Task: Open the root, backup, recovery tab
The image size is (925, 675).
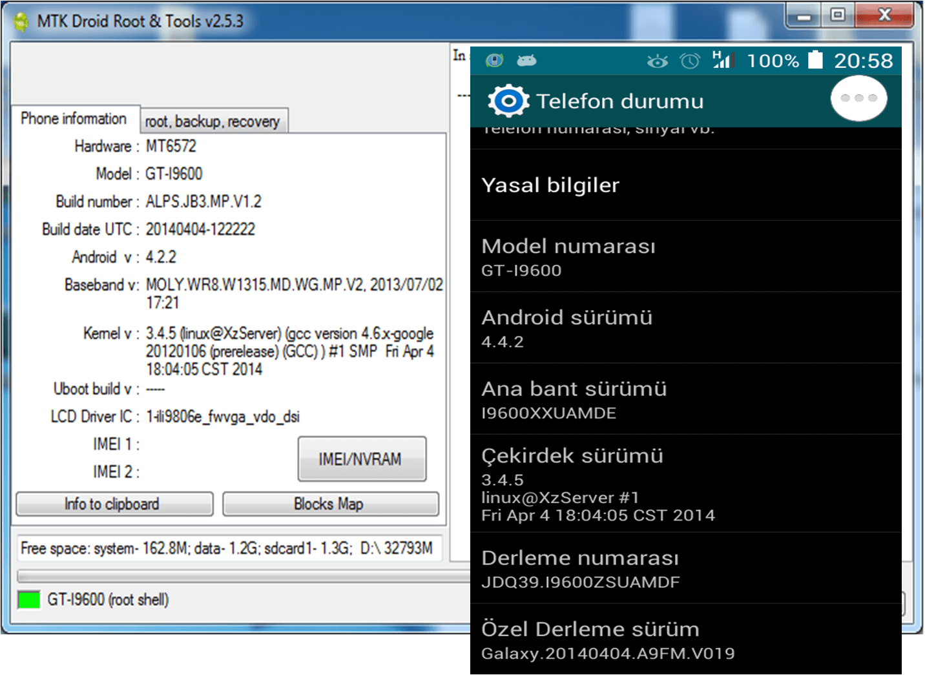Action: click(213, 121)
